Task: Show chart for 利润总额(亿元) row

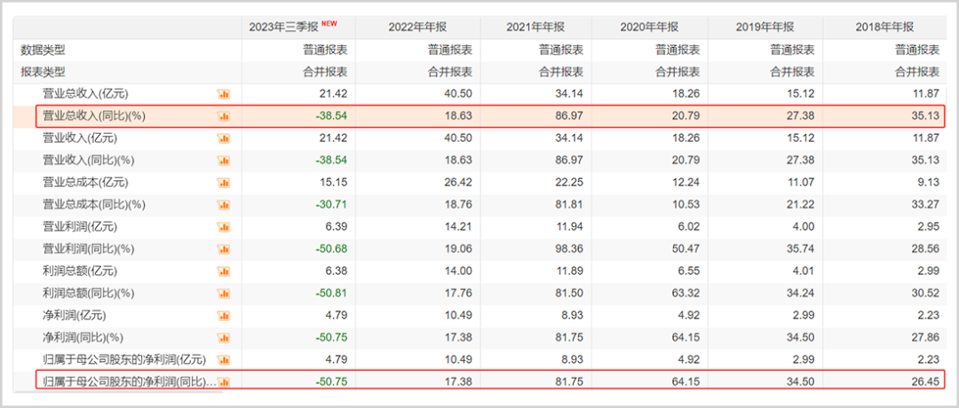Action: (x=224, y=271)
